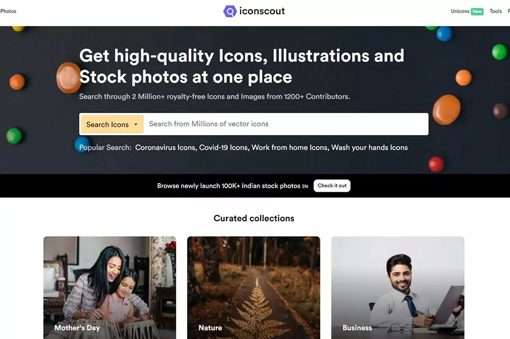Screen dimensions: 510x339
Task: Select Wash your hands Icons link
Action: coord(369,147)
